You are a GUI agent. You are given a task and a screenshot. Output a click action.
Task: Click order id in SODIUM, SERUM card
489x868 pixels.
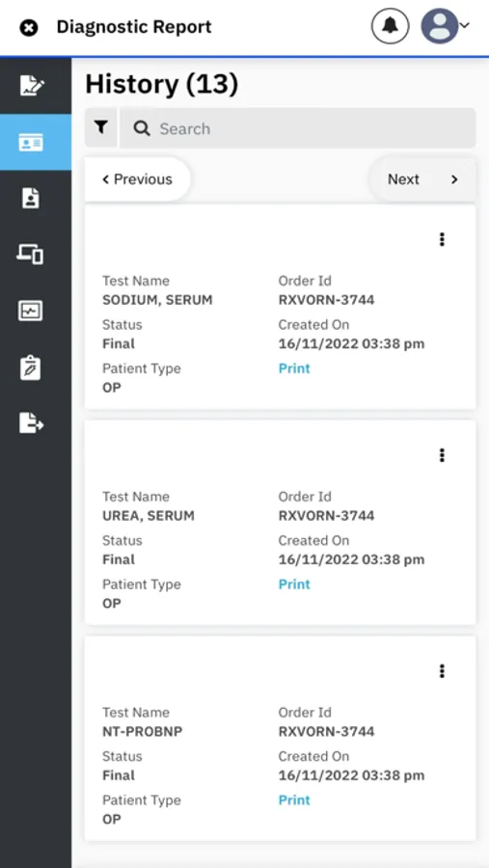(x=326, y=300)
